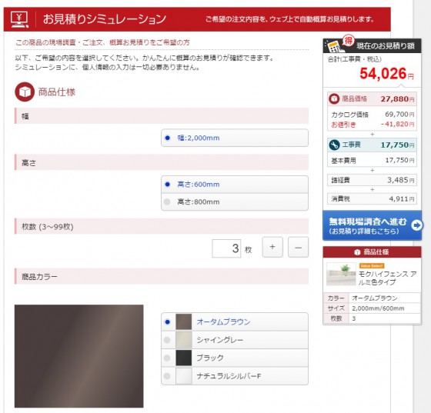Screen dimensions: 431x413
Task: Click the large brown color preview image
Action: 79,356
